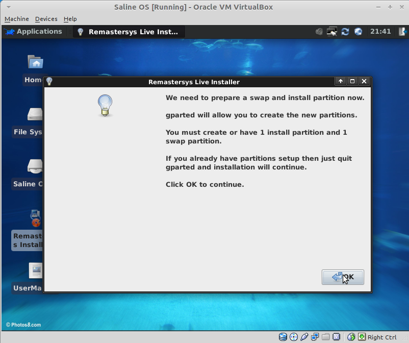
Task: Maximize the Remastersys Live Installer dialog
Action: click(352, 82)
